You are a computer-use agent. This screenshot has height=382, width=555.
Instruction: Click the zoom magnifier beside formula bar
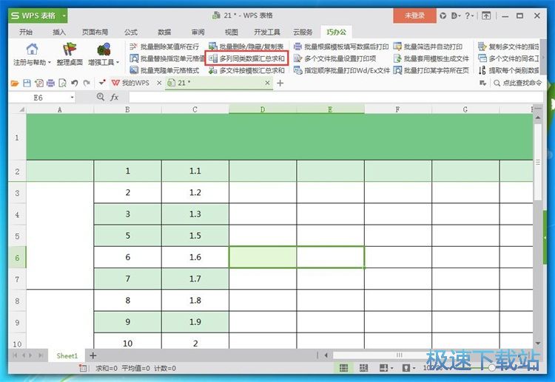[101, 97]
